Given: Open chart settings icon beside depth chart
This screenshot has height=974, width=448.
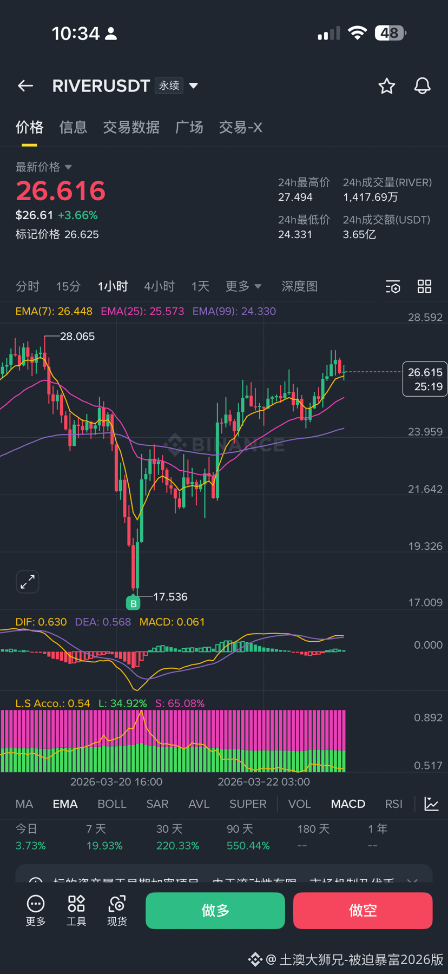Looking at the screenshot, I should point(393,287).
